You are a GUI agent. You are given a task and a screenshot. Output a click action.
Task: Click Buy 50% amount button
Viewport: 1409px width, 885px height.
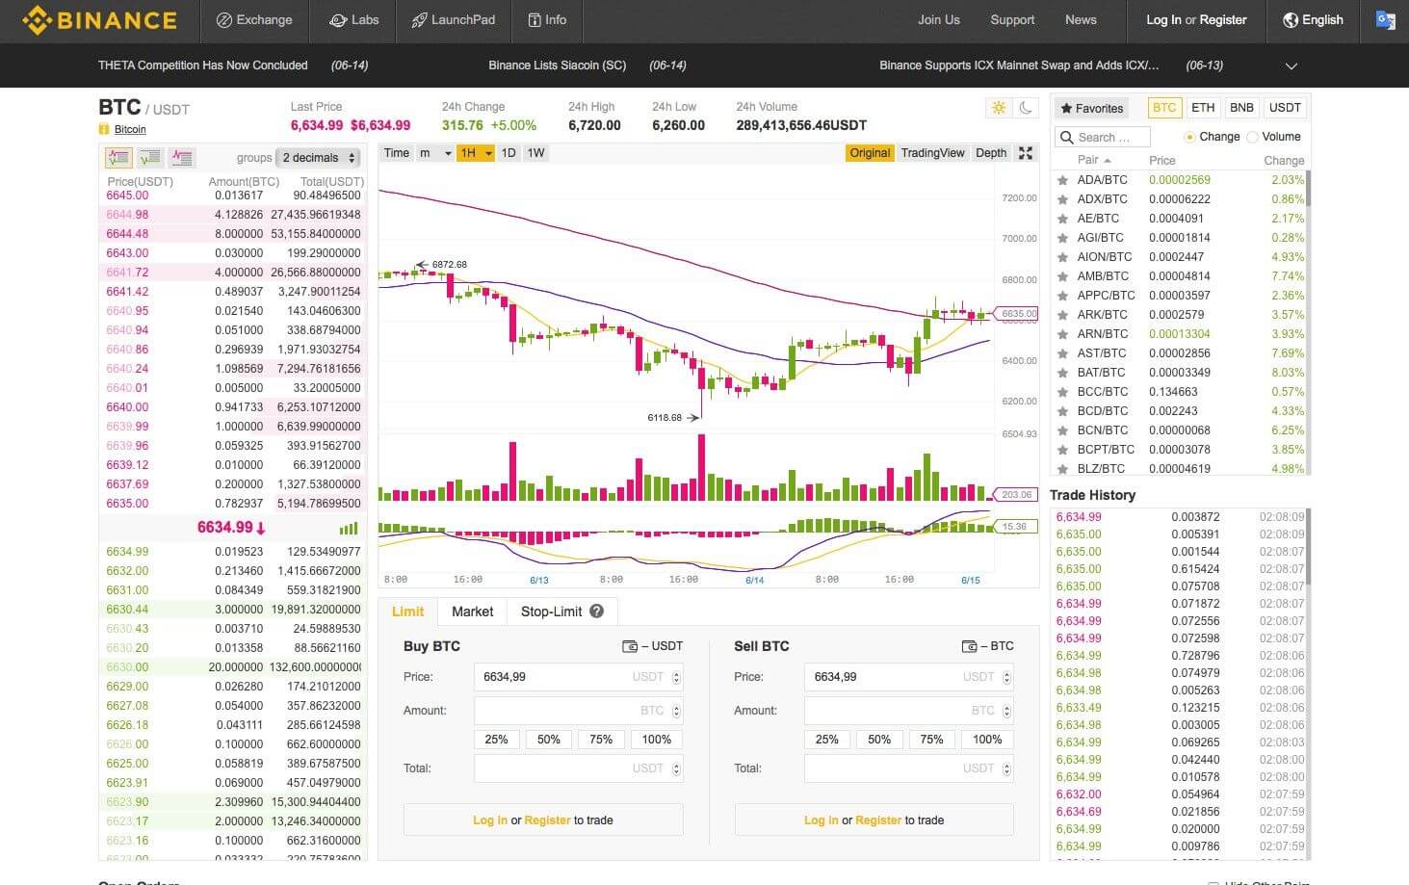(x=549, y=740)
